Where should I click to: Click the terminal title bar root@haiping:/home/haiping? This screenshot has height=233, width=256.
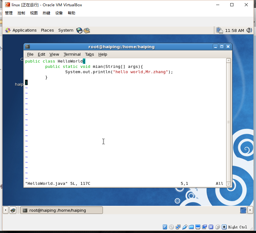[121, 47]
